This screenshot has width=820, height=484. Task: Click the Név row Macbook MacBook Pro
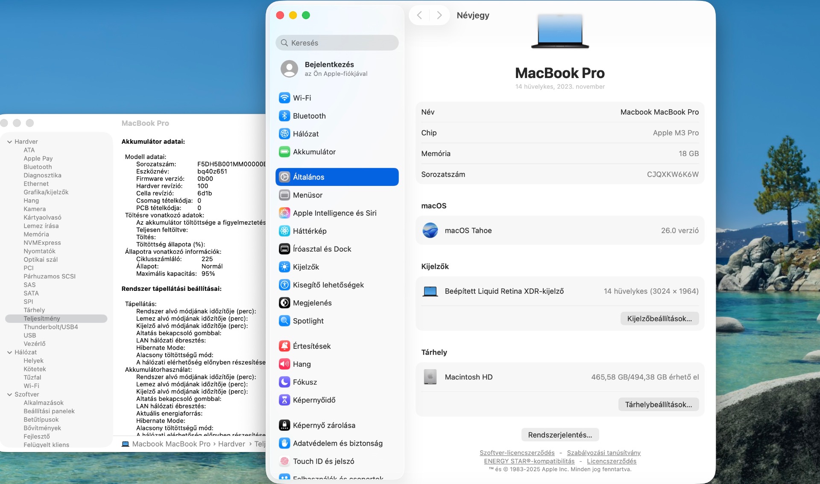coord(560,112)
